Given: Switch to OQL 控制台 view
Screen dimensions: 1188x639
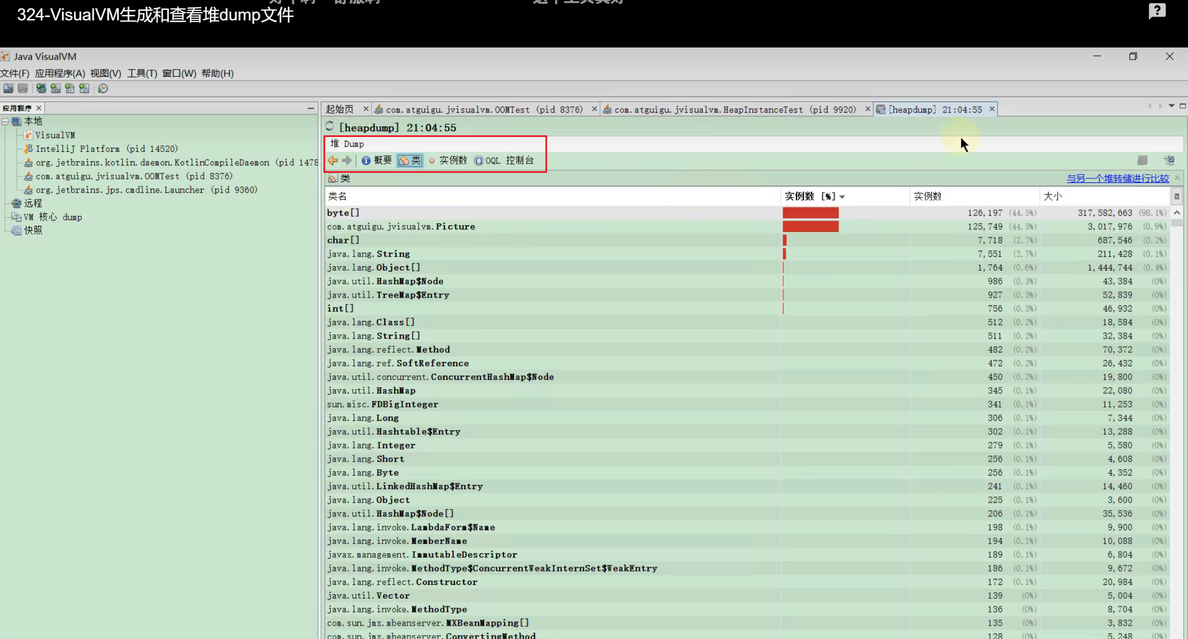Looking at the screenshot, I should coord(504,160).
